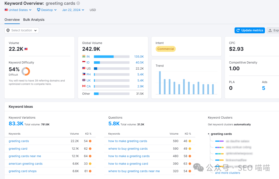
Task: Click the plus icon beside greeting cards title
Action: (x=78, y=3)
